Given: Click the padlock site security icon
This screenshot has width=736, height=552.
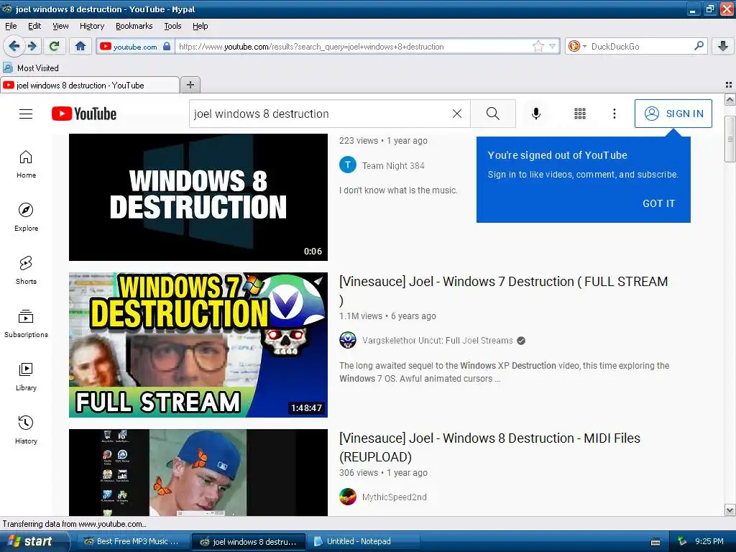Looking at the screenshot, I should coord(167,46).
